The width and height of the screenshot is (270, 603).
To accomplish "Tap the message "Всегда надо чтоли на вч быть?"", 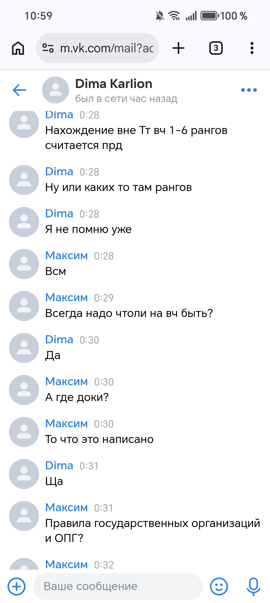I will [129, 313].
